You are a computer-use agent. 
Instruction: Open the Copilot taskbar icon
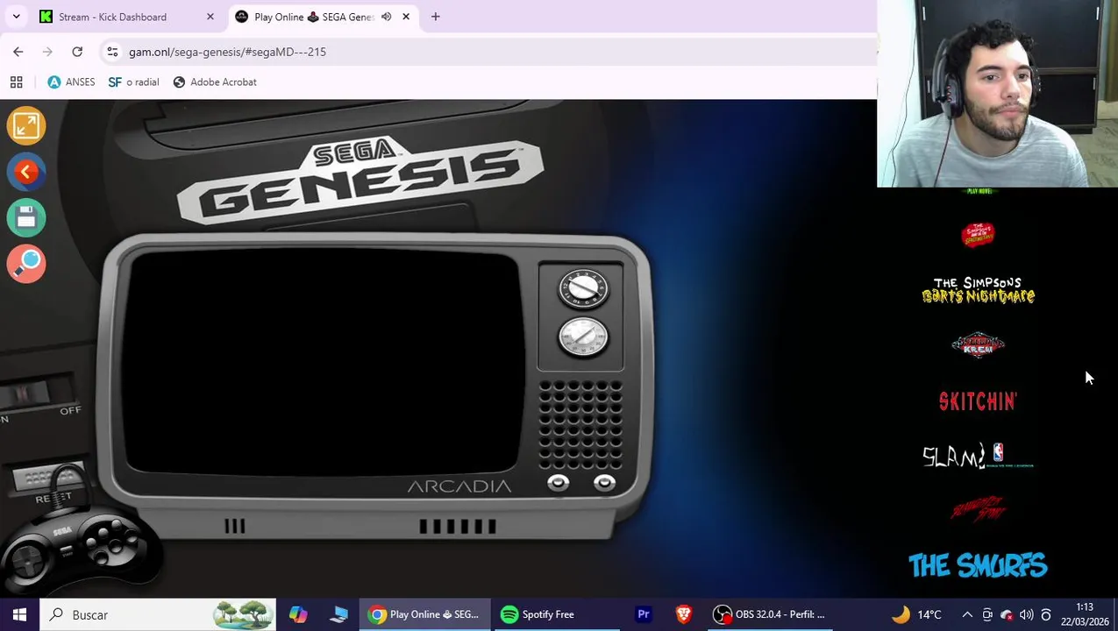pos(298,614)
